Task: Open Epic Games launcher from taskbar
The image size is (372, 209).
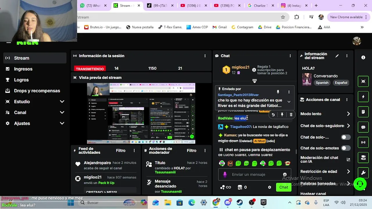Action: pyautogui.click(x=264, y=202)
